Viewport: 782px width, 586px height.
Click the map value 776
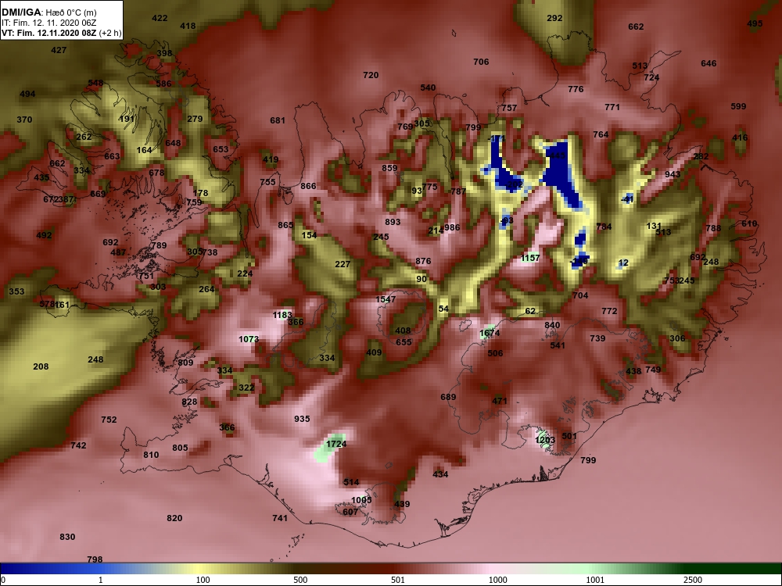click(576, 89)
